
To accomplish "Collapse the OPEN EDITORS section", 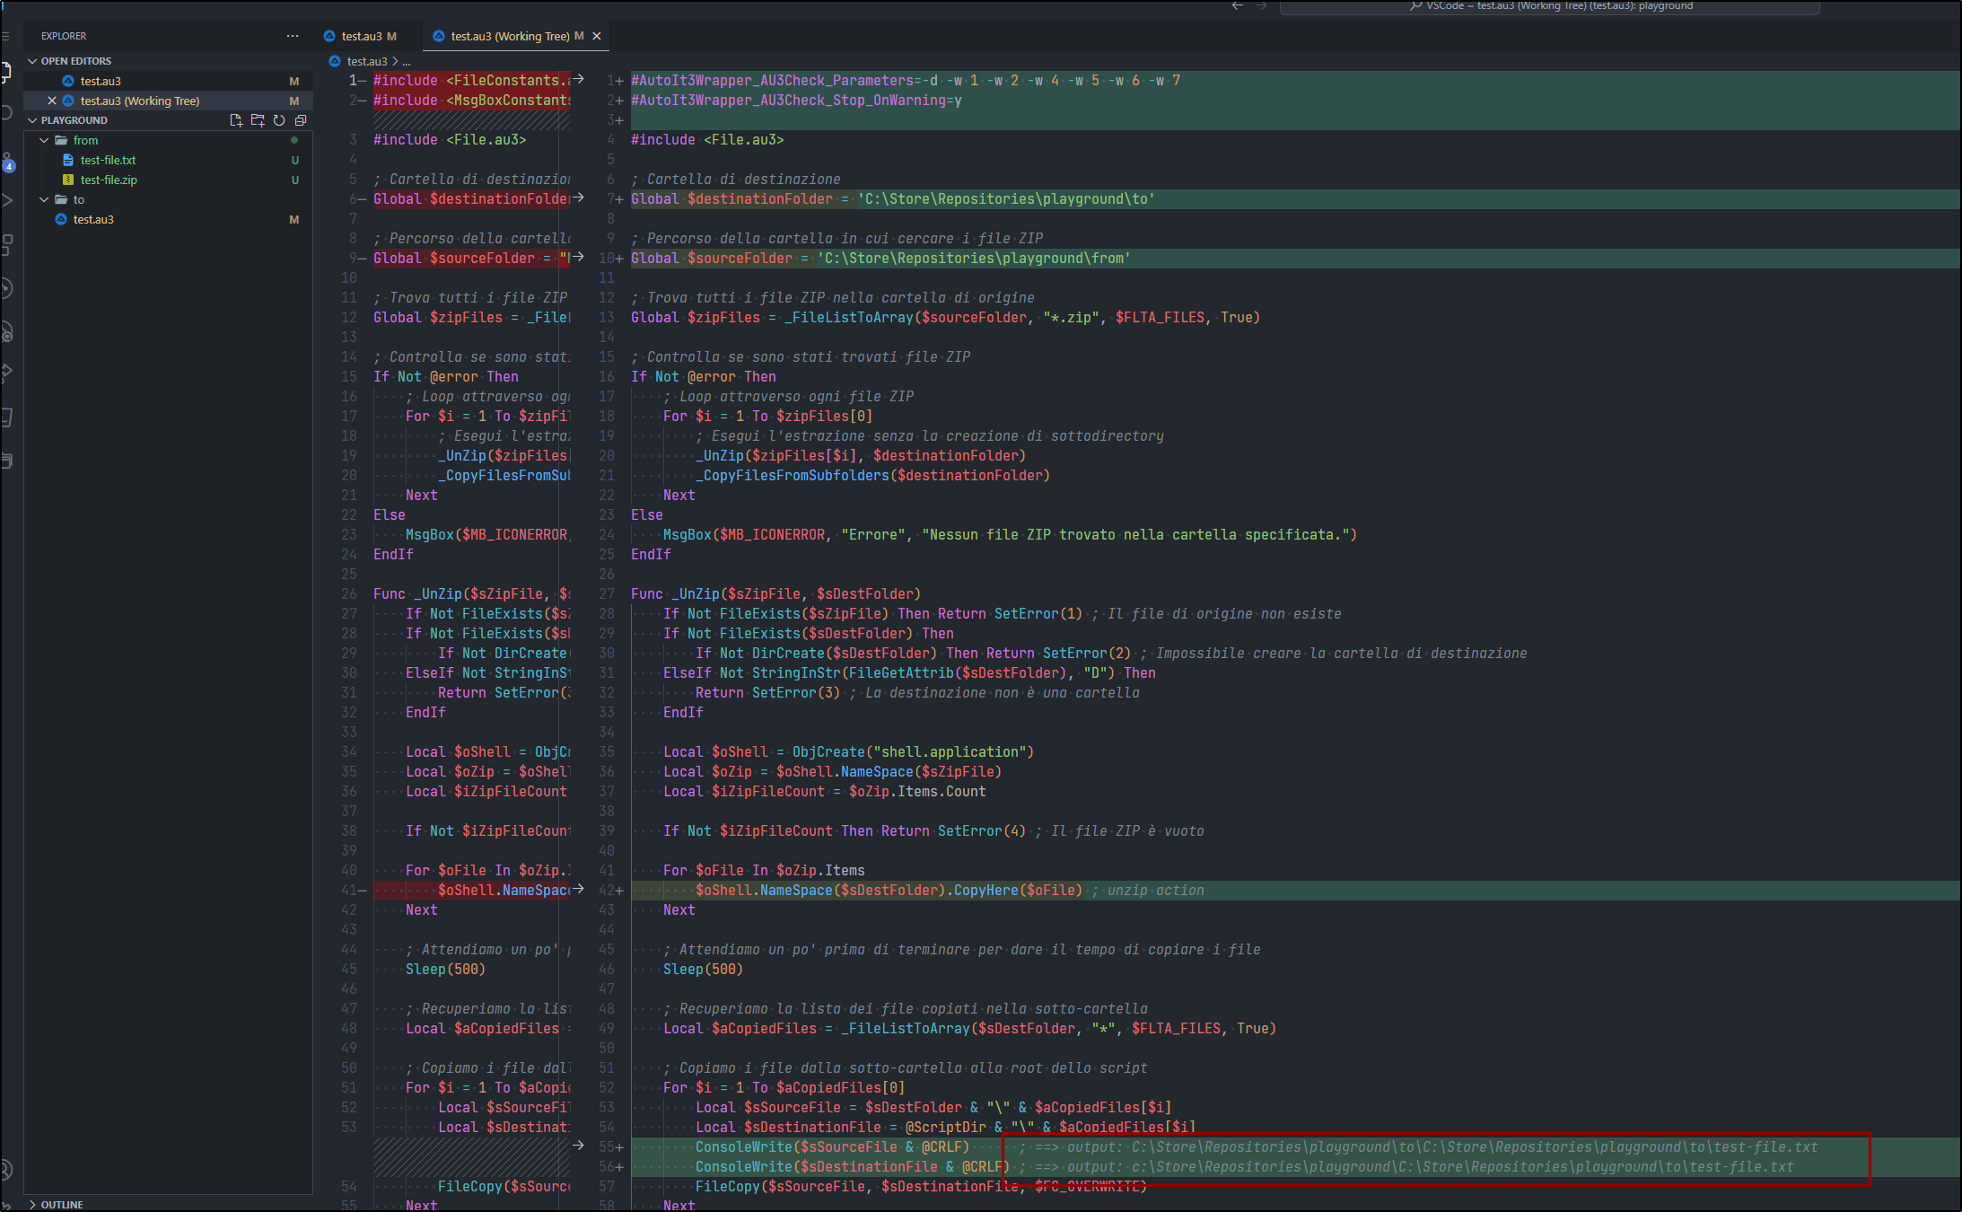I will click(x=32, y=61).
